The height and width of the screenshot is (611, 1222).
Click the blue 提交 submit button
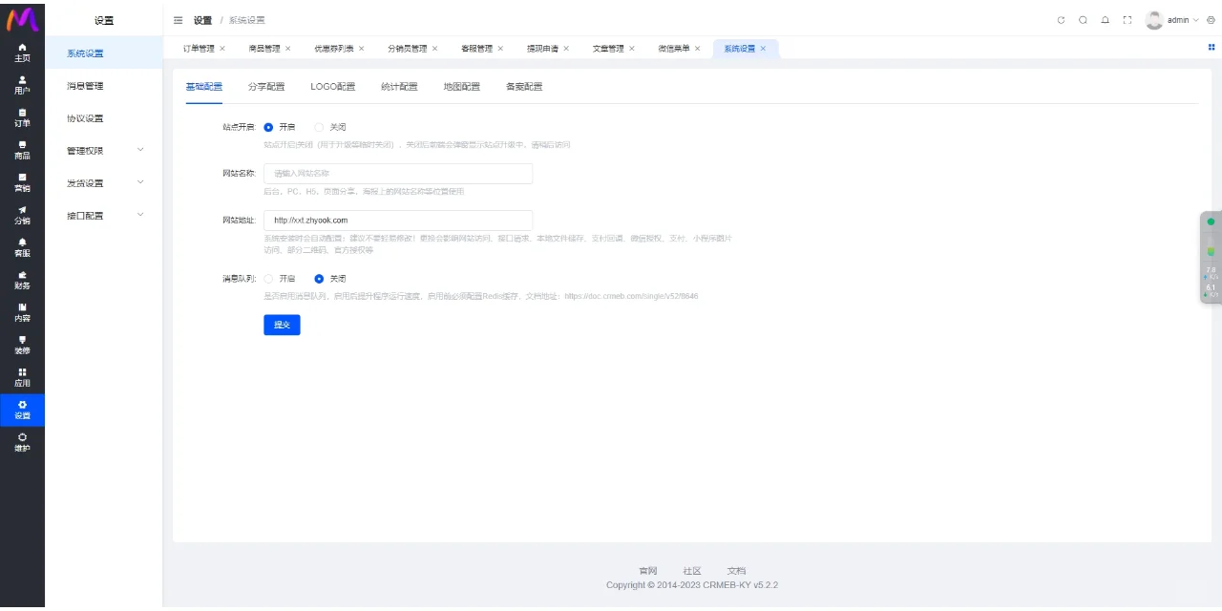tap(282, 325)
